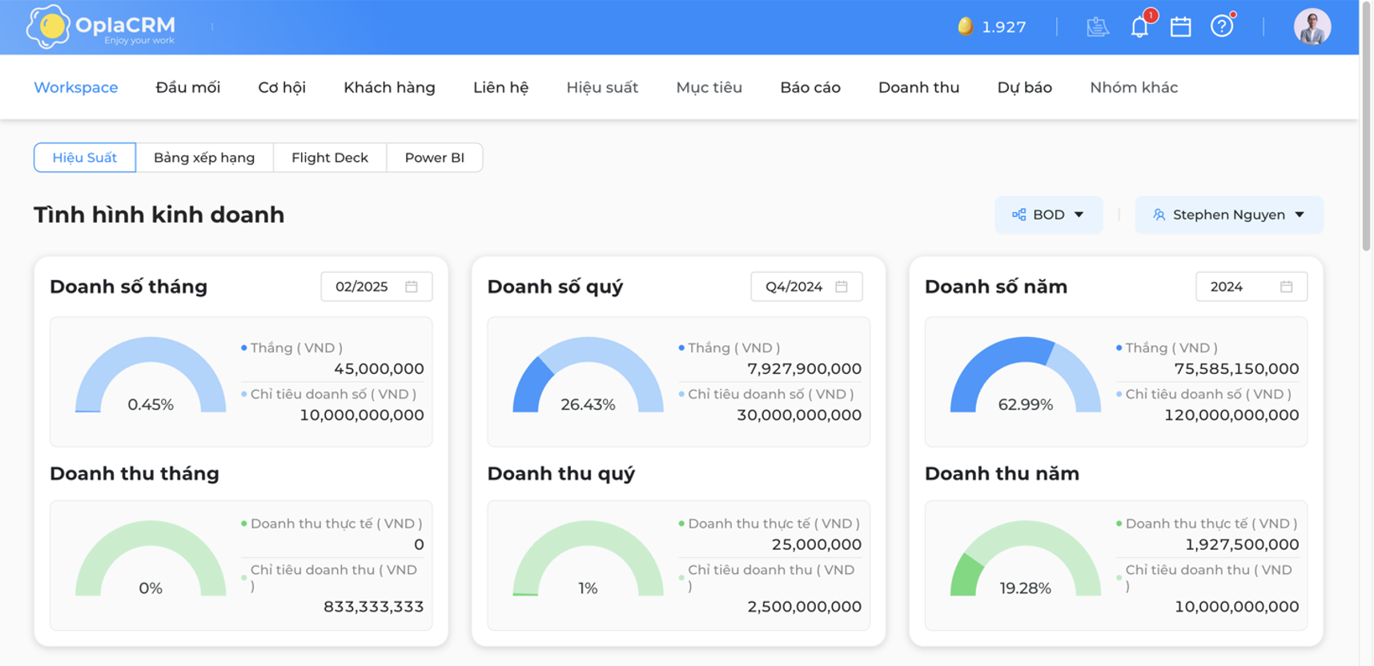Switch to the Flight Deck tab
This screenshot has height=666, width=1374.
[x=330, y=158]
